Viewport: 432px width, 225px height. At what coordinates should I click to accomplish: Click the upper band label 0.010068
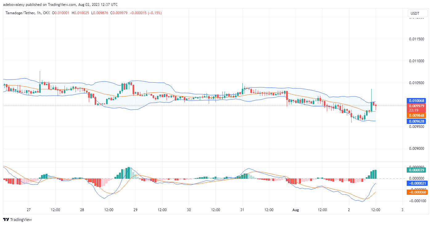(x=417, y=101)
